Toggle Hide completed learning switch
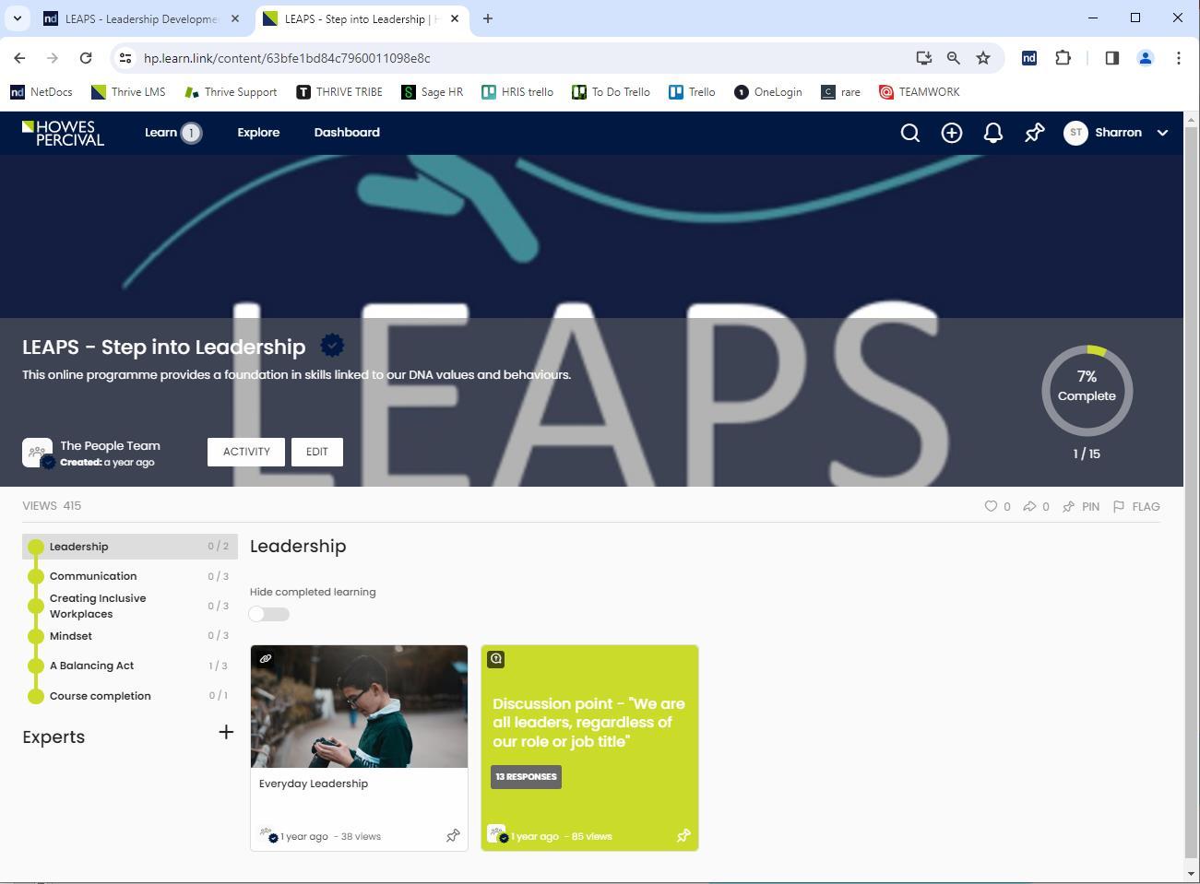 [x=269, y=614]
